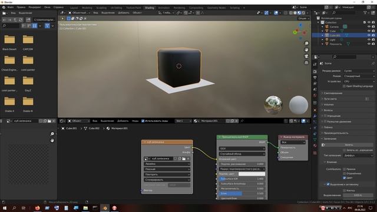
Task: Unlink the image in the texture node
Action: (x=188, y=158)
